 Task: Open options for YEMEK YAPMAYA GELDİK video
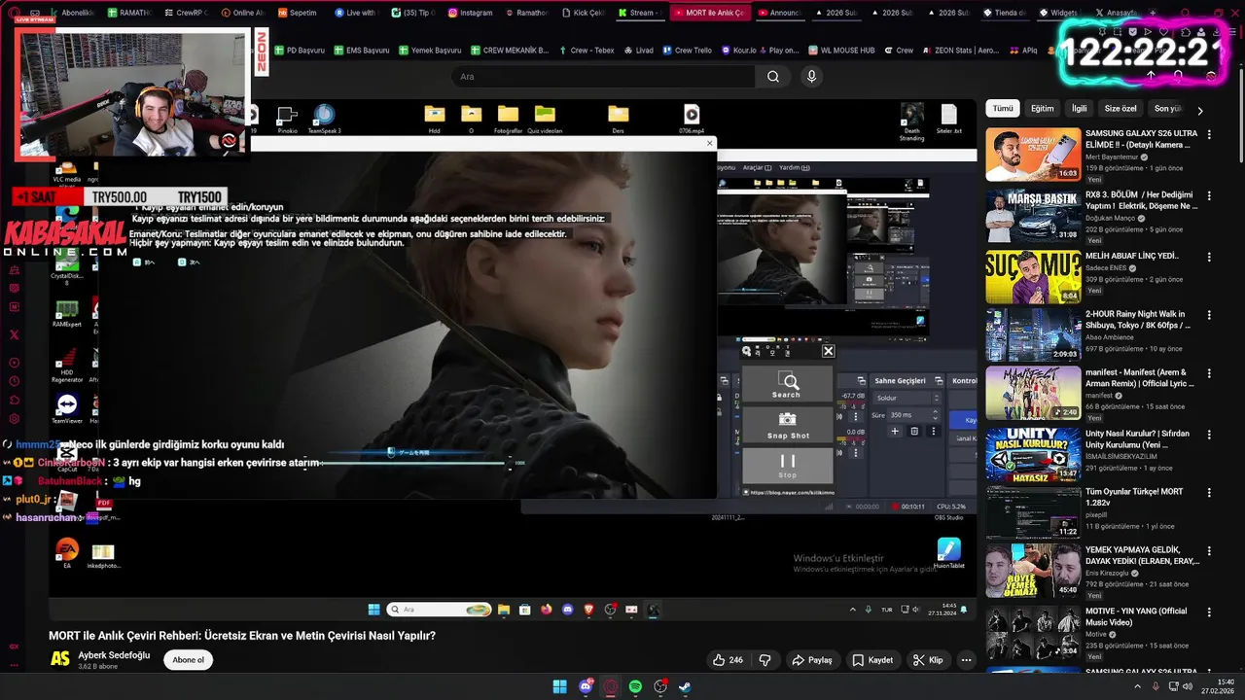click(1209, 552)
